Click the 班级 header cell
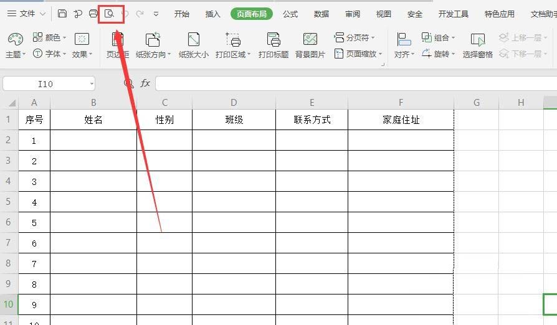557x325 pixels. coord(234,120)
